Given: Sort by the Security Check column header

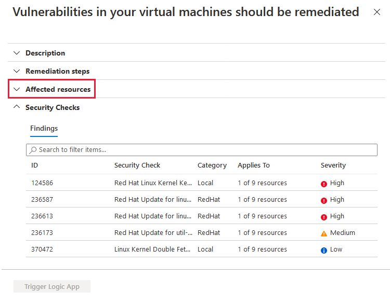Looking at the screenshot, I should (x=137, y=165).
